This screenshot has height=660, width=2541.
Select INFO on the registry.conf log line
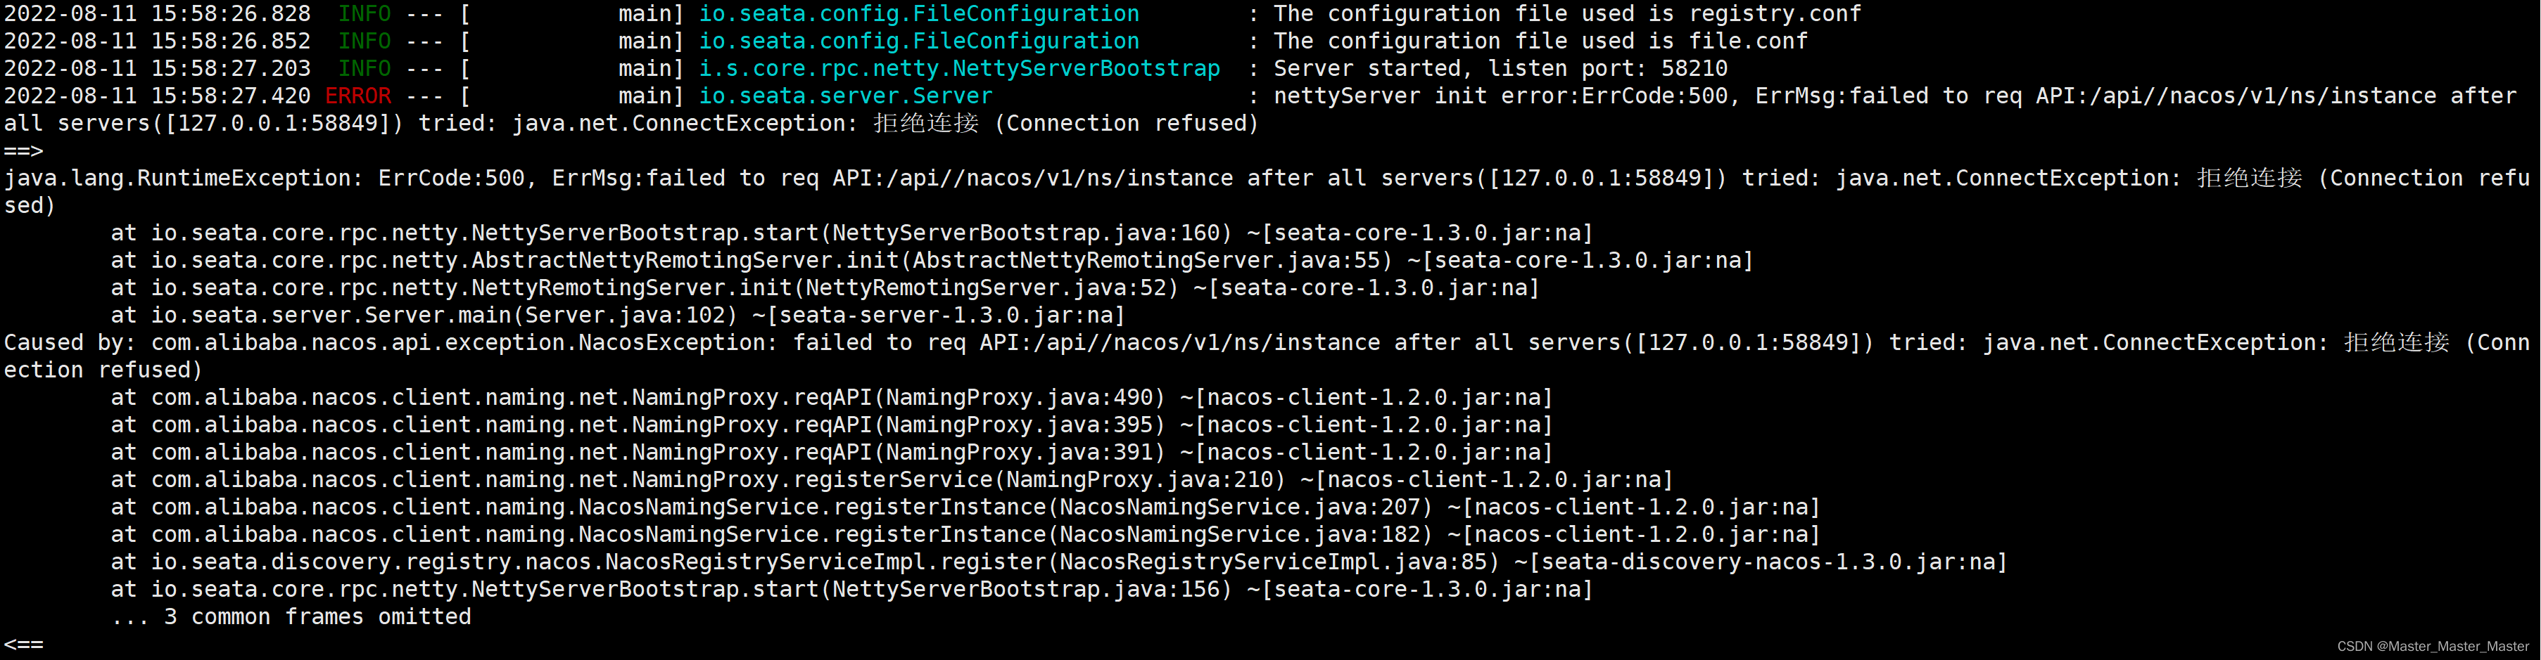(x=365, y=14)
